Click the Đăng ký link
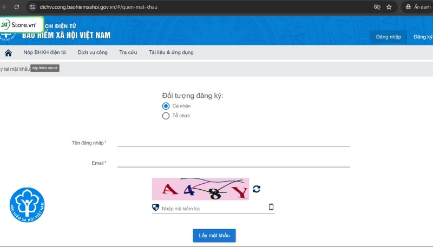433x247 pixels. coord(423,37)
